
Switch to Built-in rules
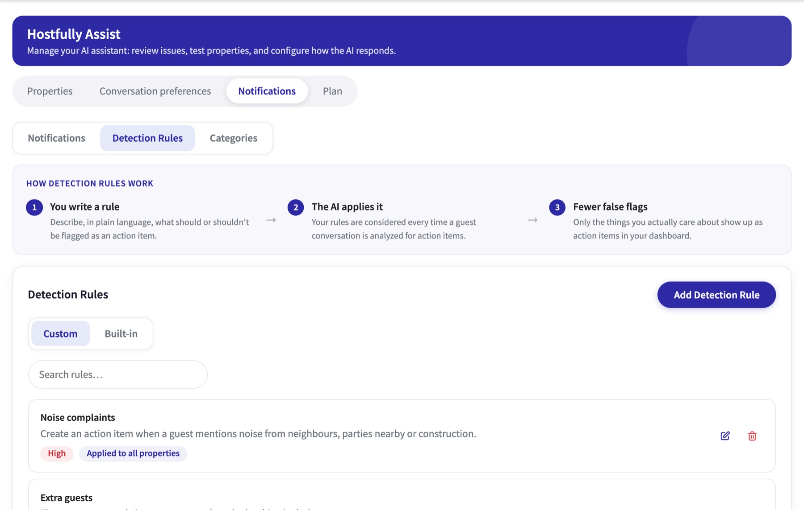[121, 333]
